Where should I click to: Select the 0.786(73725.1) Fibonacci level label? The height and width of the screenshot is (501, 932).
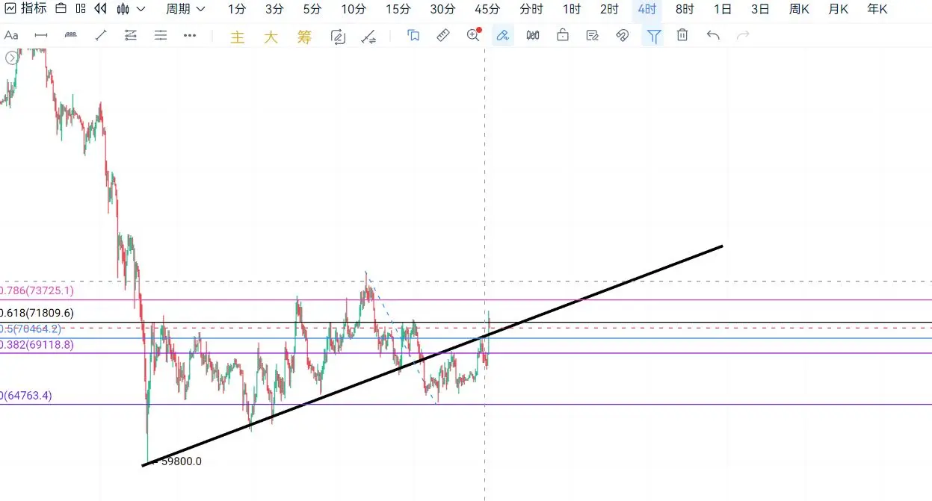[x=37, y=291]
